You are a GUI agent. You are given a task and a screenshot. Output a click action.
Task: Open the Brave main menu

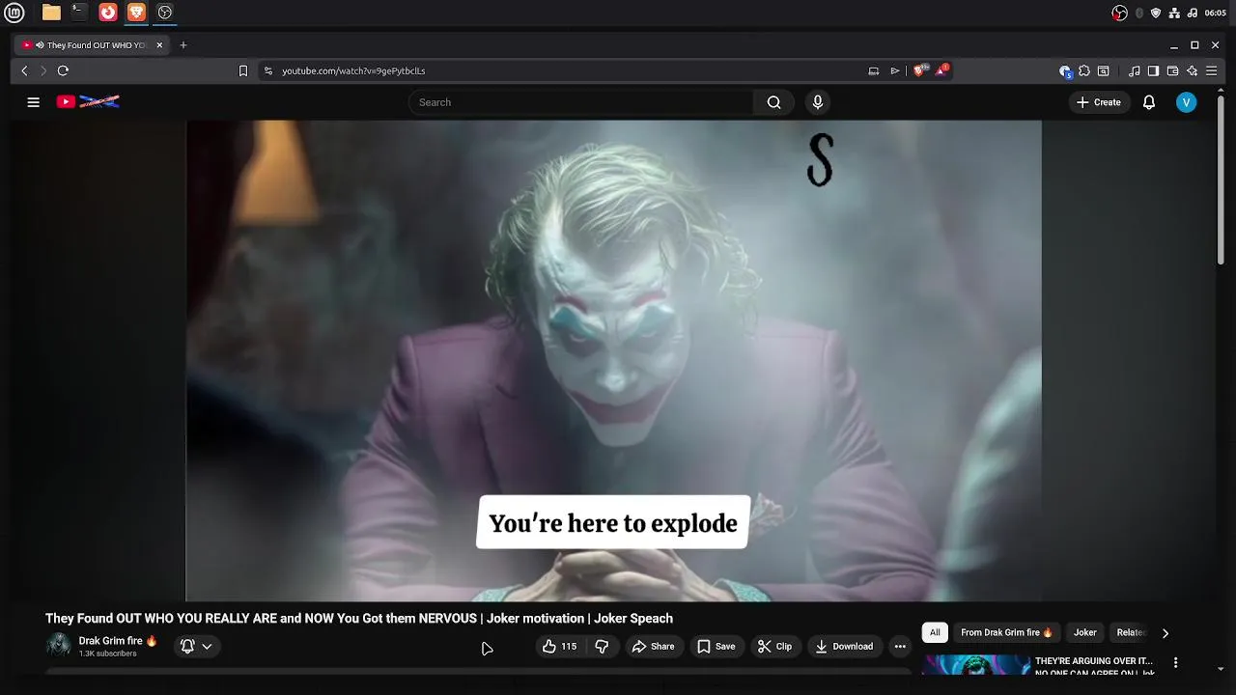coord(1212,70)
